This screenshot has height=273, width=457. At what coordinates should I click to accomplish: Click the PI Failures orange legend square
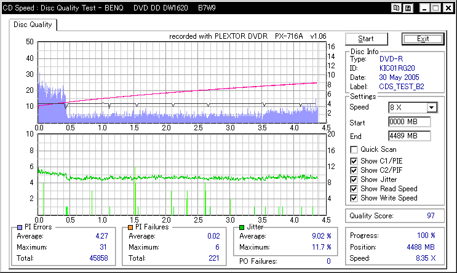click(130, 228)
